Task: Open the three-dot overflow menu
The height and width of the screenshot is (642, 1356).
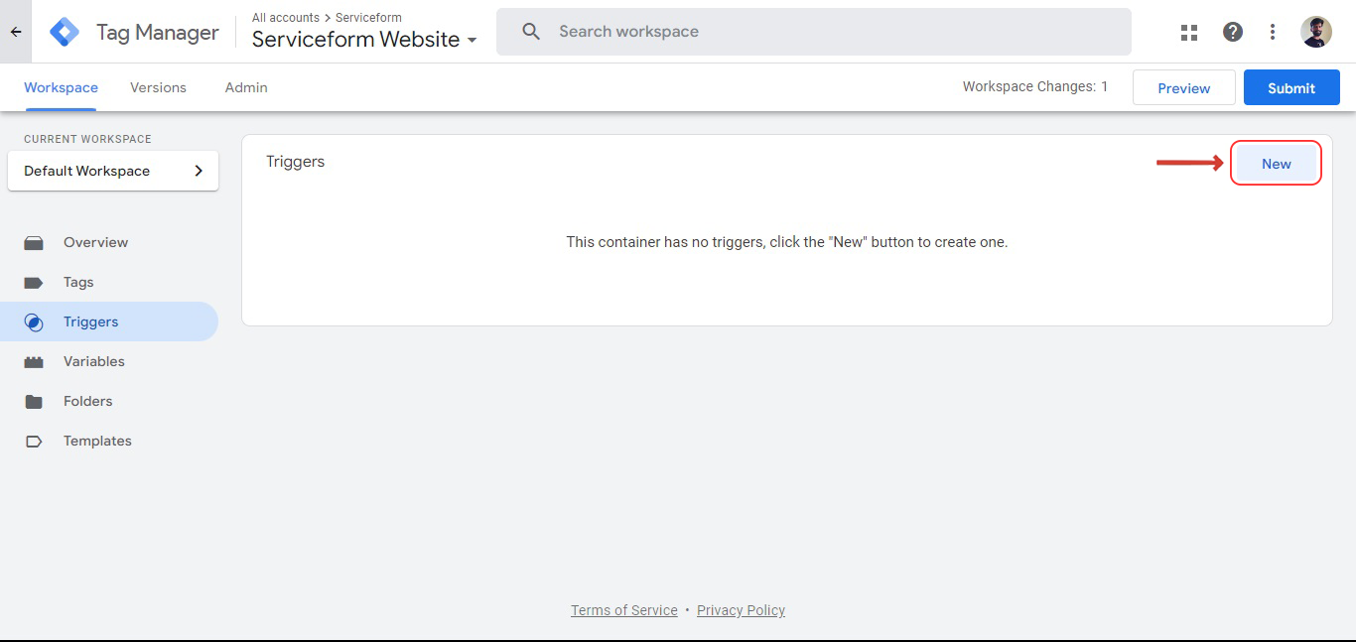Action: point(1272,32)
